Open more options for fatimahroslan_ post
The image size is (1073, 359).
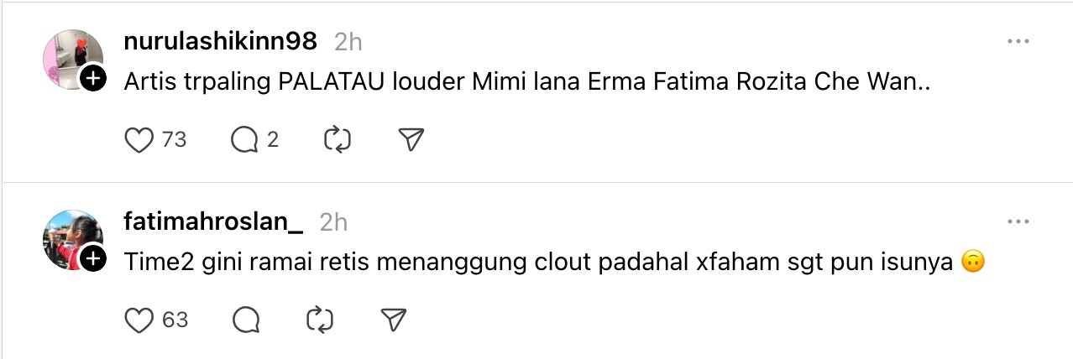pyautogui.click(x=1018, y=221)
